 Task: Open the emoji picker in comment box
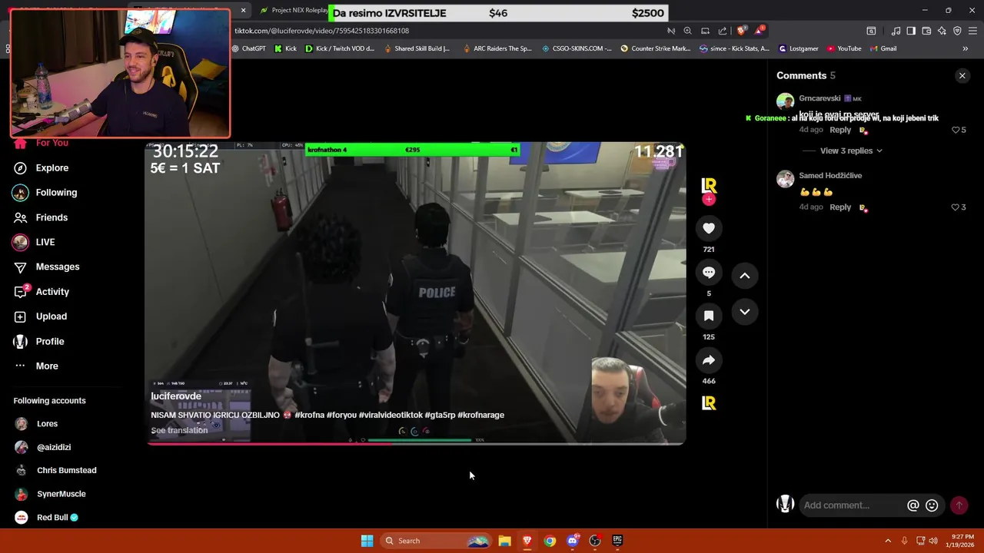932,505
